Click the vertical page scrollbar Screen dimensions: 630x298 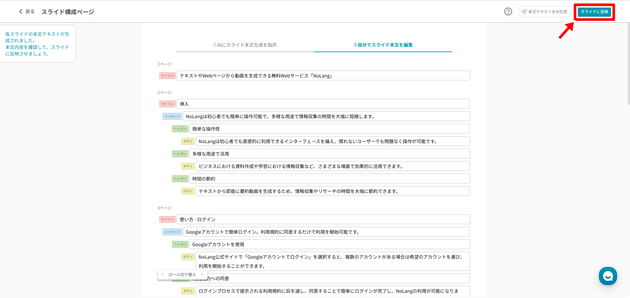628,64
